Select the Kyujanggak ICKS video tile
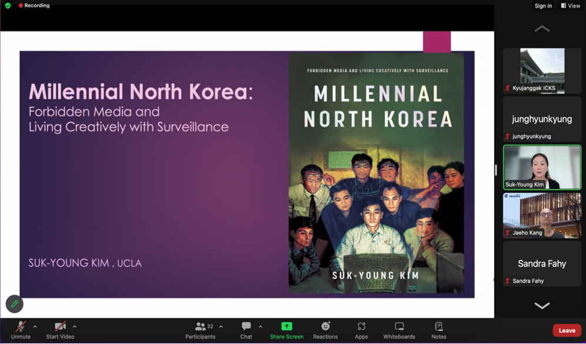Viewport: 586px width, 344px height. point(542,71)
